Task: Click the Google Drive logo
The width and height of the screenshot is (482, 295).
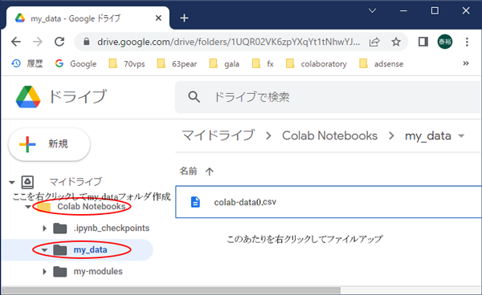Action: (28, 97)
